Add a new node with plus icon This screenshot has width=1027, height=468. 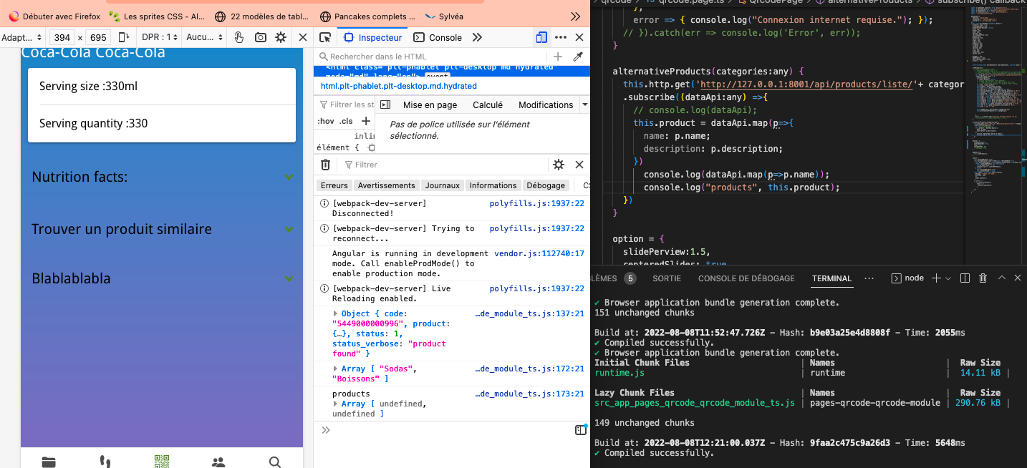click(558, 57)
